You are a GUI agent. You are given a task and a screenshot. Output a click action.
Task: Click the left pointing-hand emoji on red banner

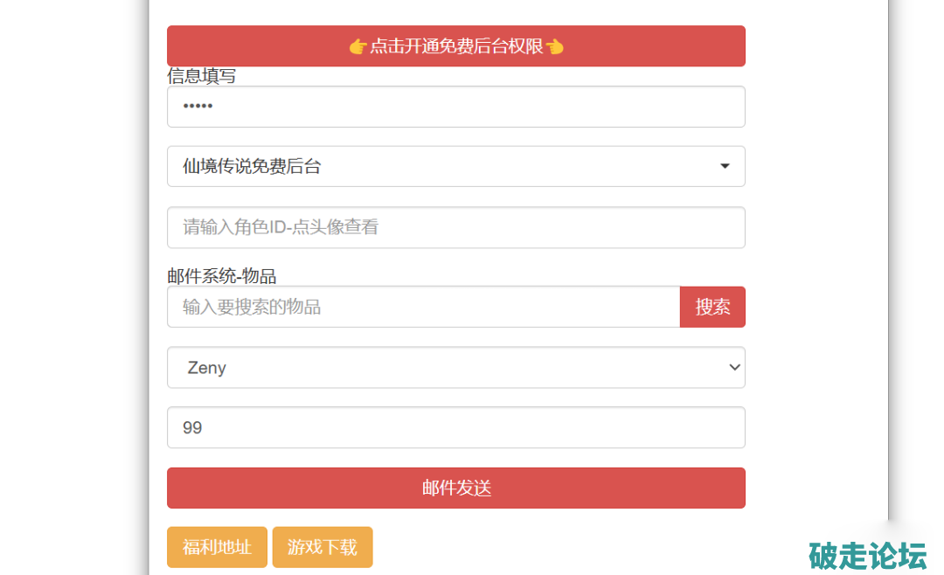(357, 46)
